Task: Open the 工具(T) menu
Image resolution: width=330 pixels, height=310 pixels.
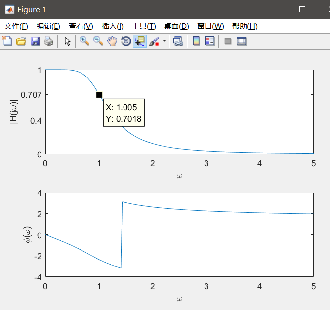Action: click(144, 26)
